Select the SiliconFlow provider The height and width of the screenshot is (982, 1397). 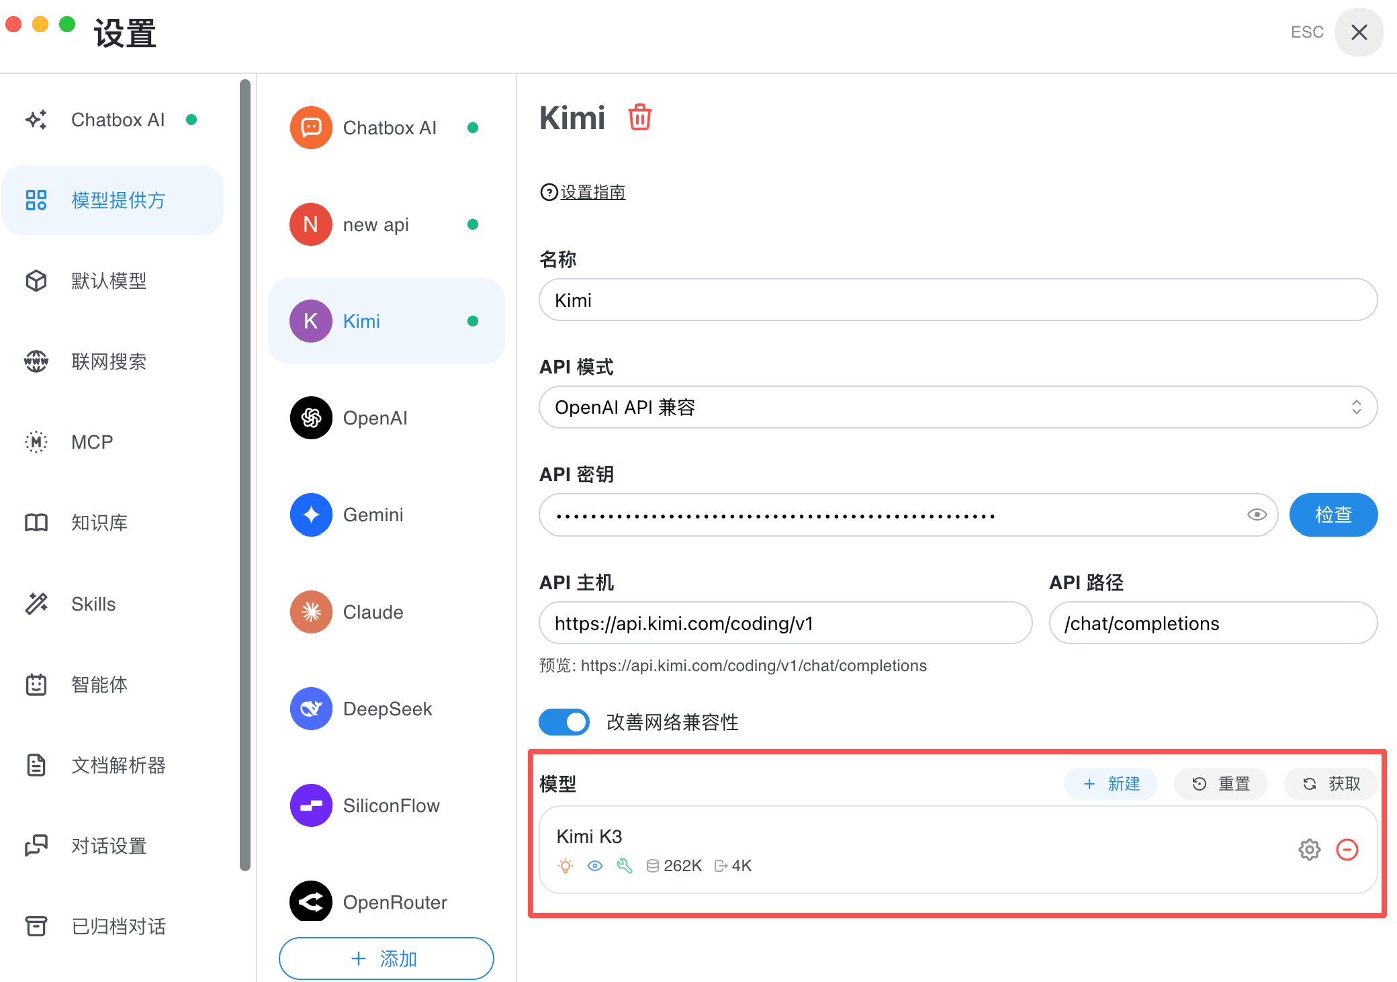(x=386, y=805)
